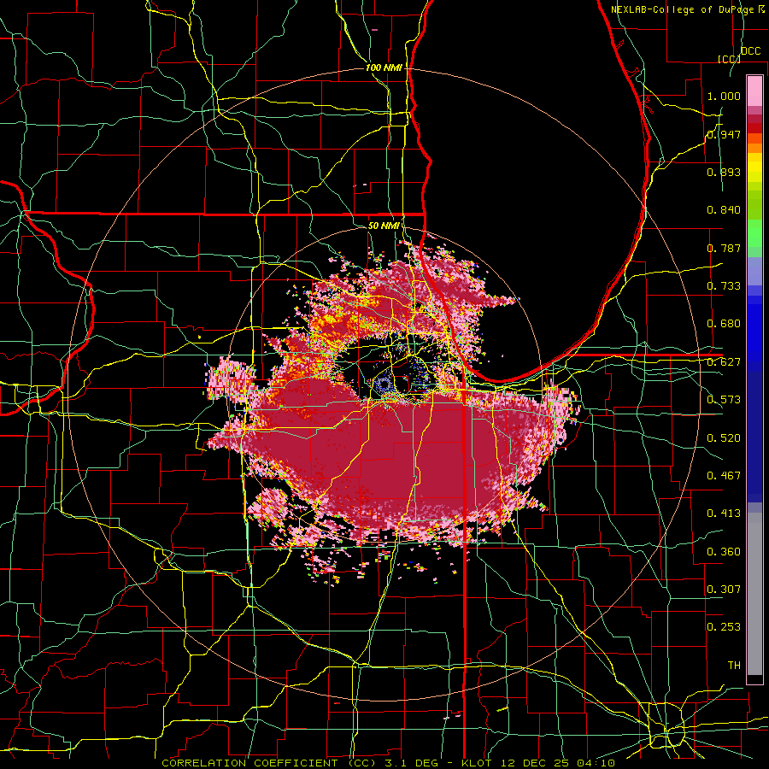Screen dimensions: 769x769
Task: Pick the light pink top segment of color scale
Action: click(x=754, y=91)
